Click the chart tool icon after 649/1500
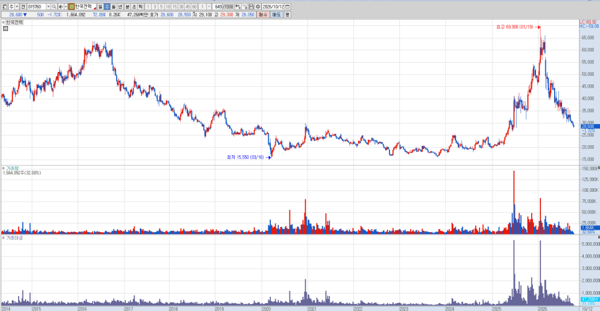Image resolution: width=600 pixels, height=311 pixels. pyautogui.click(x=238, y=7)
